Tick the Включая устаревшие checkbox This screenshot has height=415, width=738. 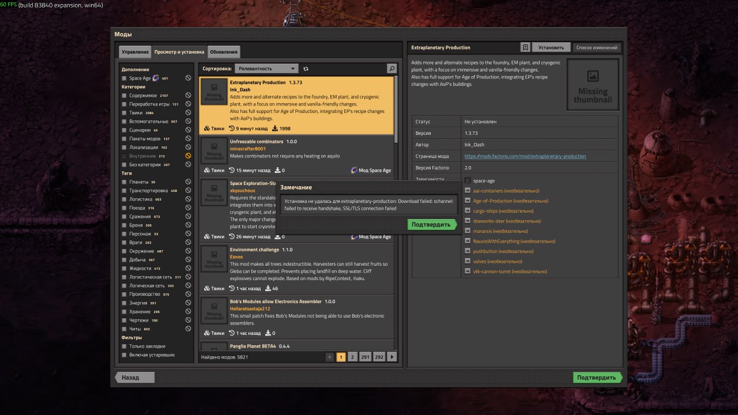click(124, 355)
